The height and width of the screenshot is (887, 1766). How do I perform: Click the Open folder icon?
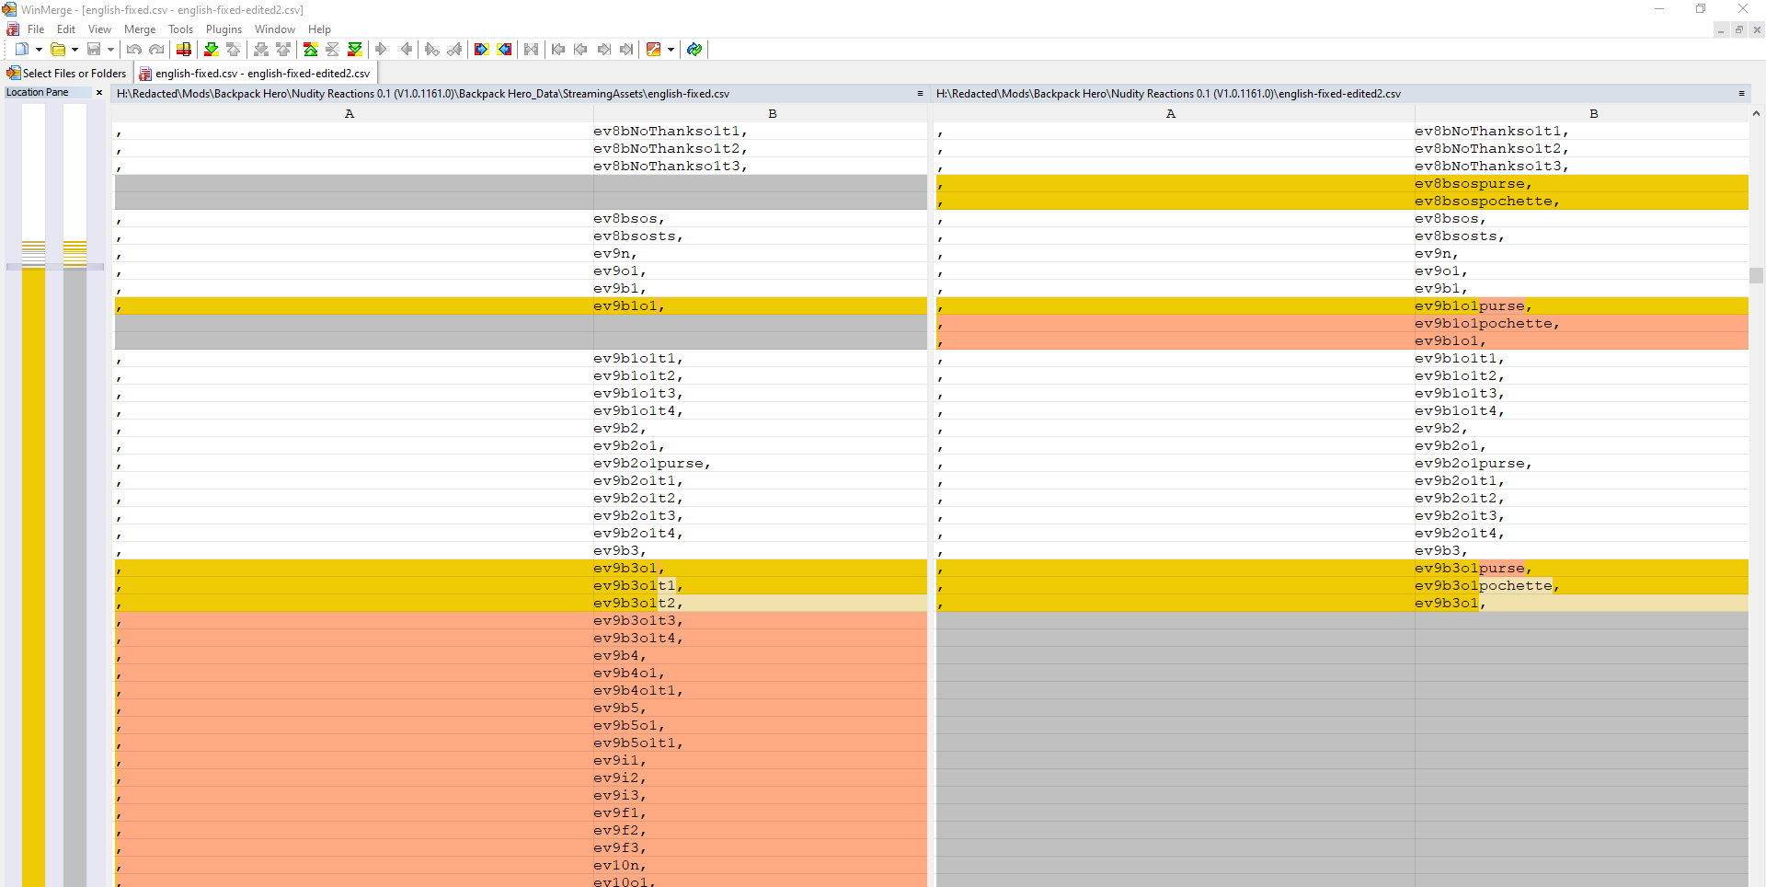58,49
